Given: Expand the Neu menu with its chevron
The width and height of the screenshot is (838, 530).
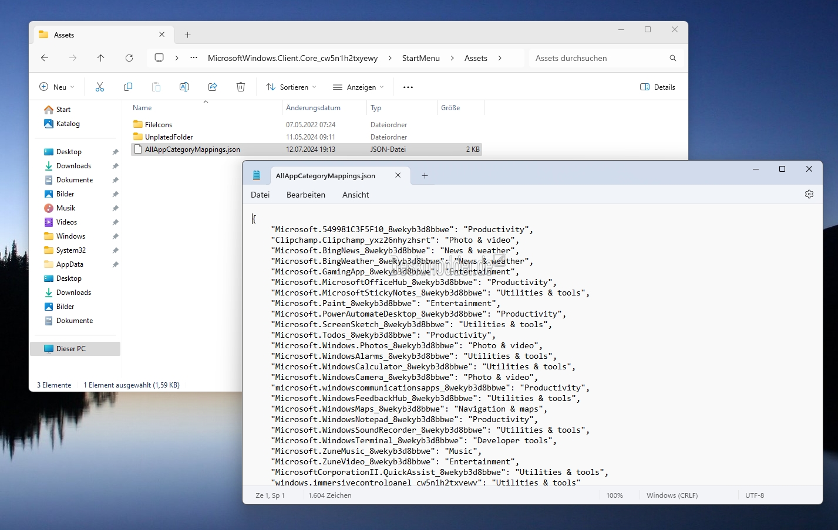Looking at the screenshot, I should [x=73, y=86].
